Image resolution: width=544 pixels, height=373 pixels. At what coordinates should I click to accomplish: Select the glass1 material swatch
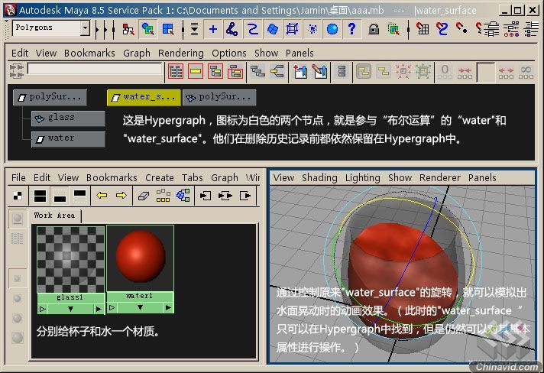click(71, 260)
